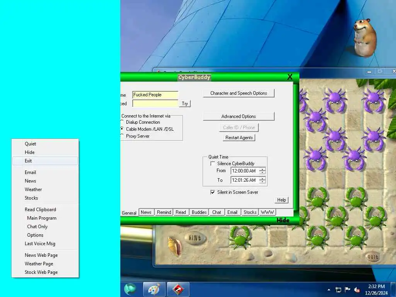Show hidden tray icons arrow

(329, 290)
